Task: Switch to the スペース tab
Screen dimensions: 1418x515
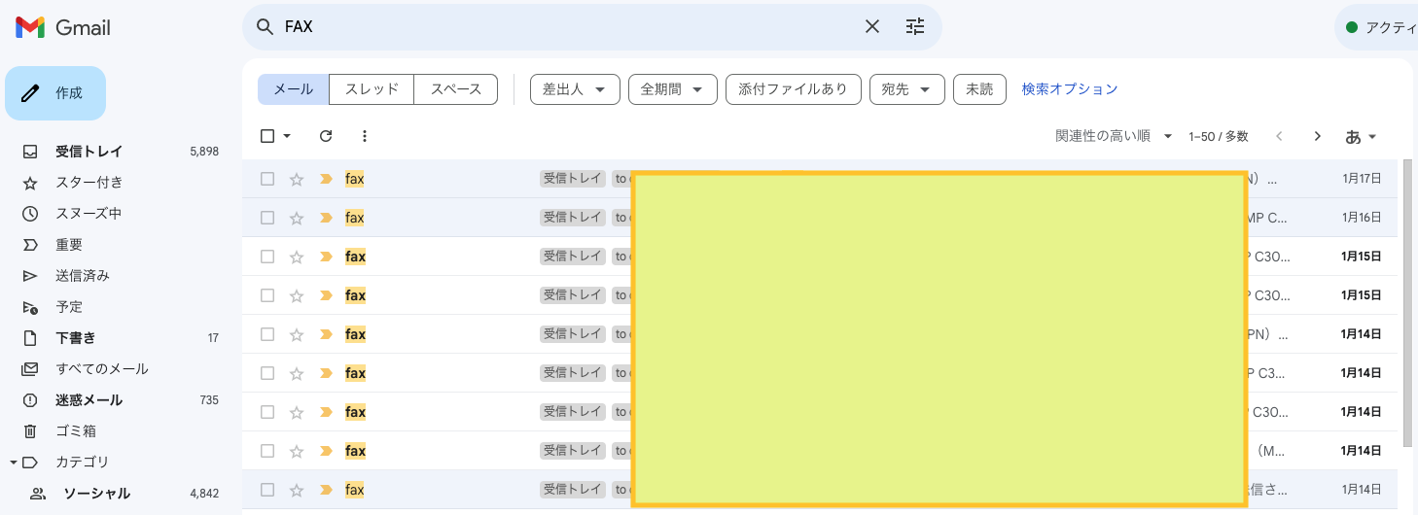Action: (455, 89)
